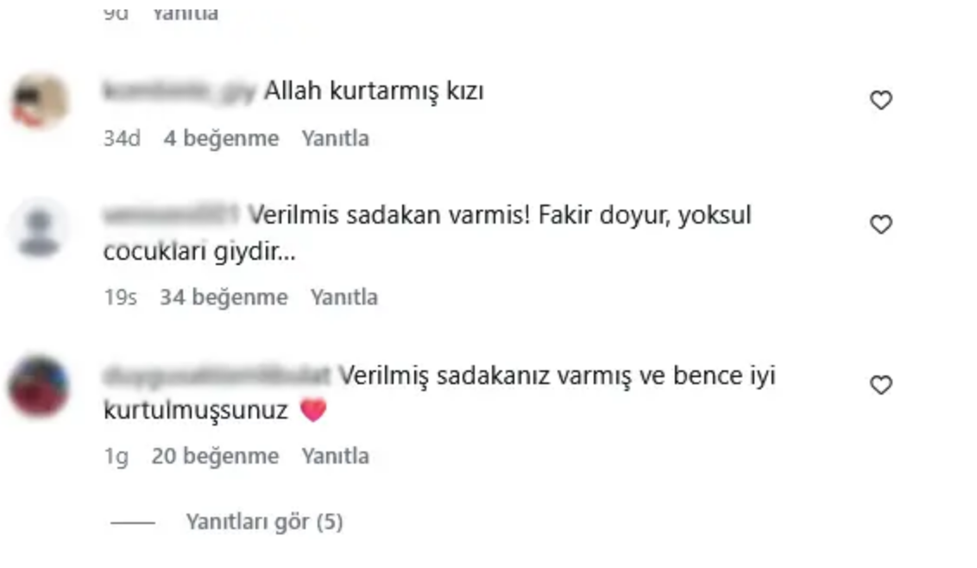Click the '19s' comment timestamp

coord(120,298)
